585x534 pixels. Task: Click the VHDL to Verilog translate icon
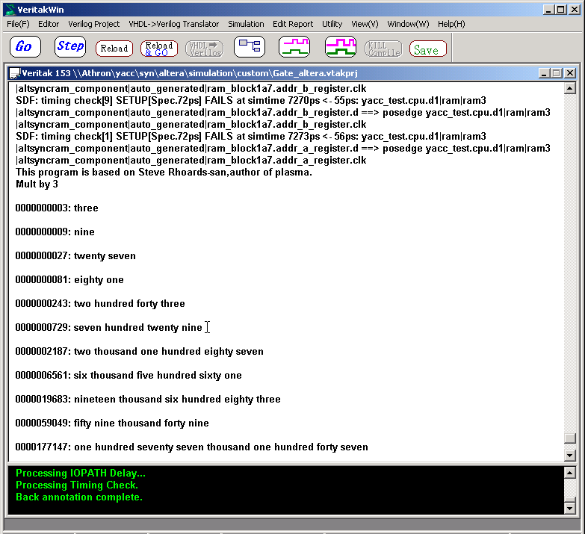point(204,49)
